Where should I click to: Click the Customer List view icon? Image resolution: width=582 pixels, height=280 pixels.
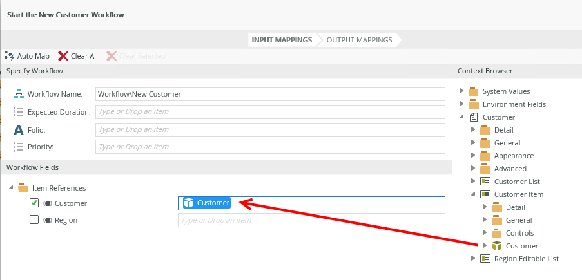tap(485, 182)
